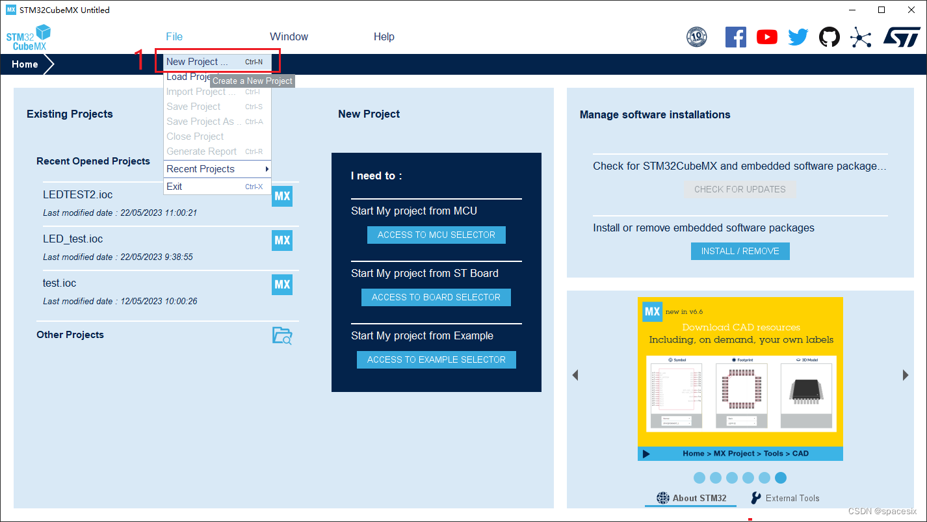The image size is (927, 522).
Task: Show previous banner slide with left arrow
Action: 575,375
